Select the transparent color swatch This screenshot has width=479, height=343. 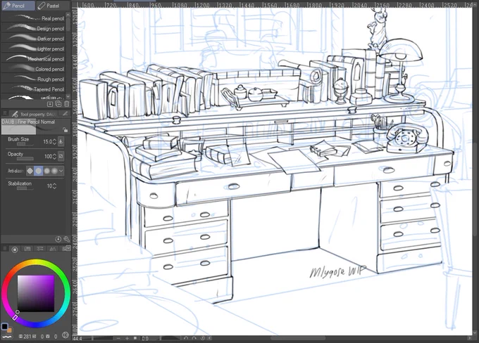[6, 336]
